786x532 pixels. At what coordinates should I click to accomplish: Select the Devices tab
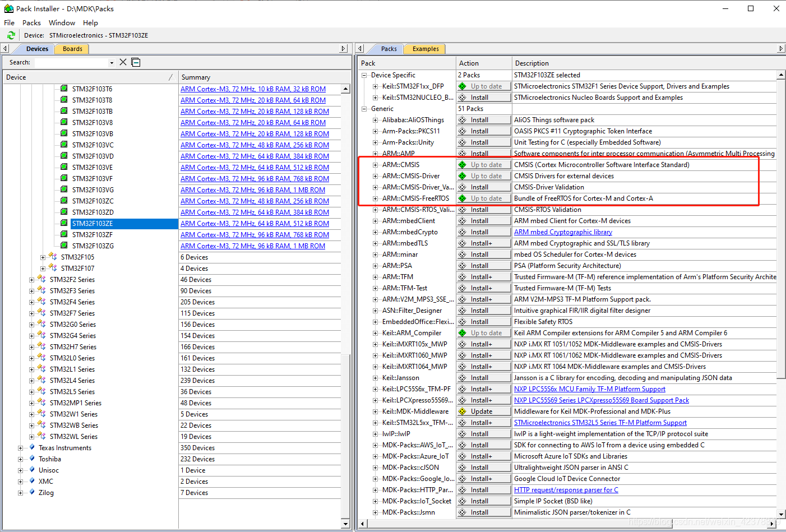[37, 49]
